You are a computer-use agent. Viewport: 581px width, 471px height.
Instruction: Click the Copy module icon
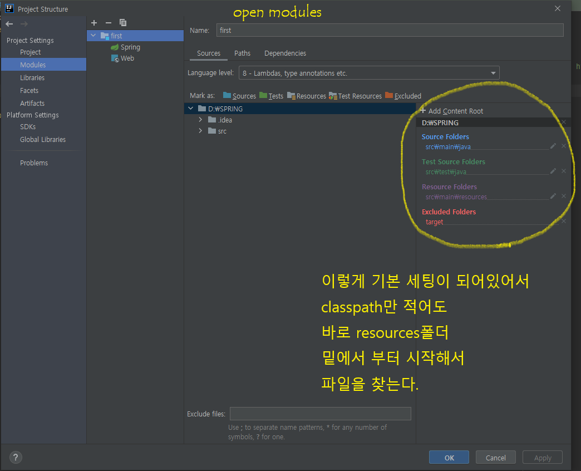click(x=122, y=23)
